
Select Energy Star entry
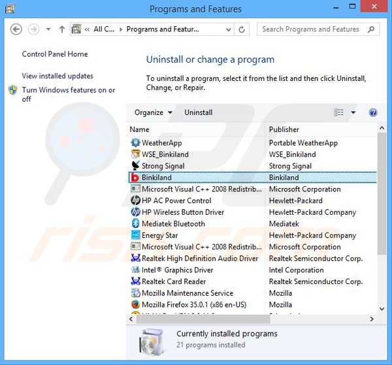[160, 235]
